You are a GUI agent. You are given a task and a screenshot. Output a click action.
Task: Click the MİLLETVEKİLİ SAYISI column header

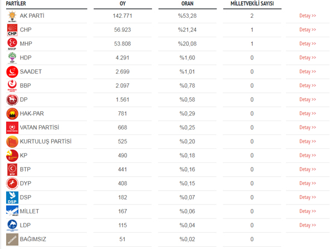point(252,4)
